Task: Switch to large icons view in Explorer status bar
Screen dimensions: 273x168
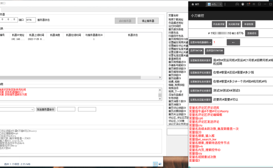Action: tap(160, 164)
